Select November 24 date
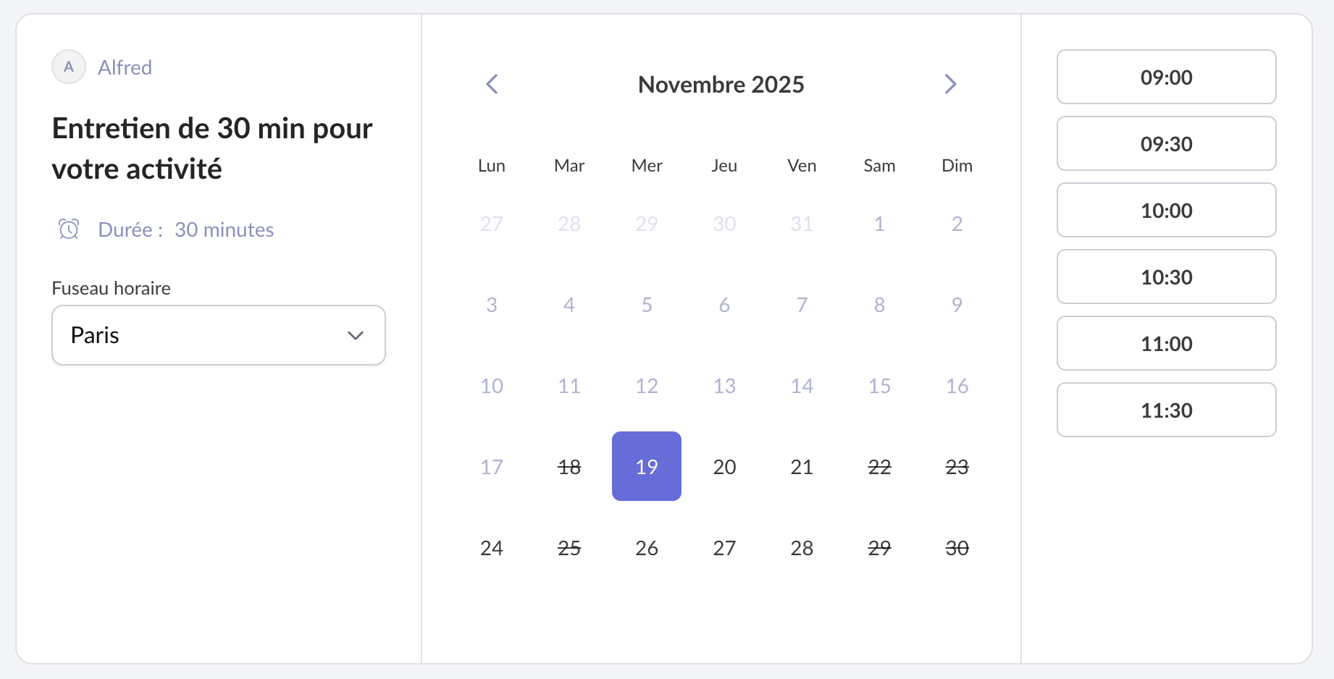1334x679 pixels. tap(492, 548)
